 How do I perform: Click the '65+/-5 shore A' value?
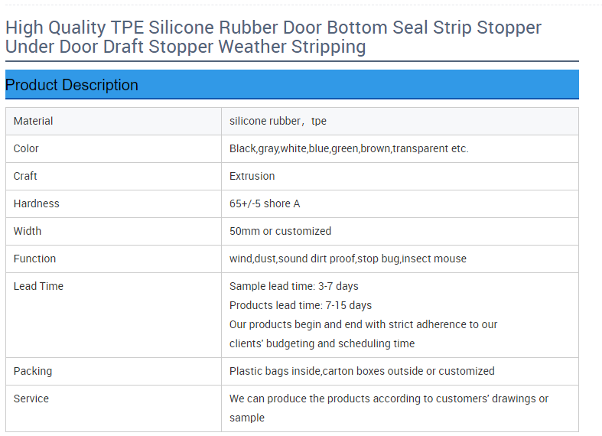click(265, 203)
